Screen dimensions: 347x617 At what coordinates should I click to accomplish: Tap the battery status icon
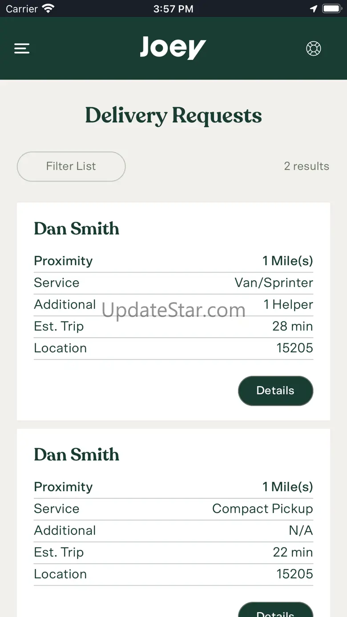coord(332,8)
